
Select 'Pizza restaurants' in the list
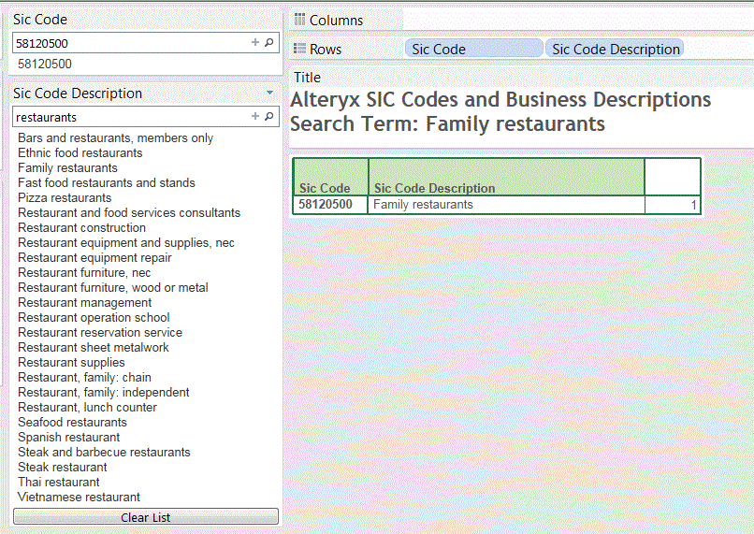pyautogui.click(x=65, y=197)
